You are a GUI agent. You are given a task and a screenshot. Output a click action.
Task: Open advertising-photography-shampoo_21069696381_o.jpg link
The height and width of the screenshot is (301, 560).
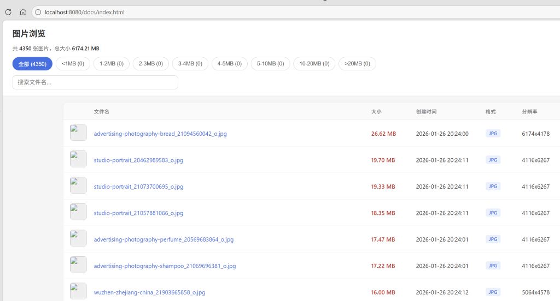(165, 266)
